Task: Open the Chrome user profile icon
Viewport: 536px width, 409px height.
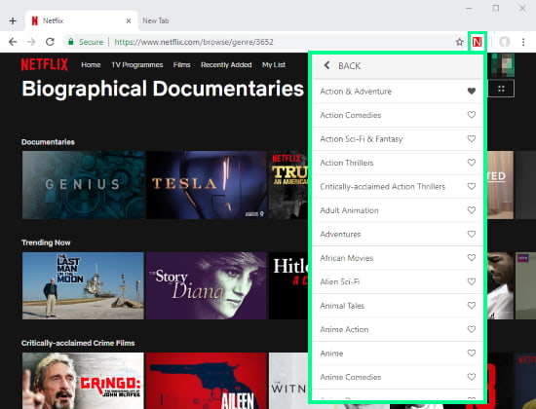Action: [x=505, y=42]
